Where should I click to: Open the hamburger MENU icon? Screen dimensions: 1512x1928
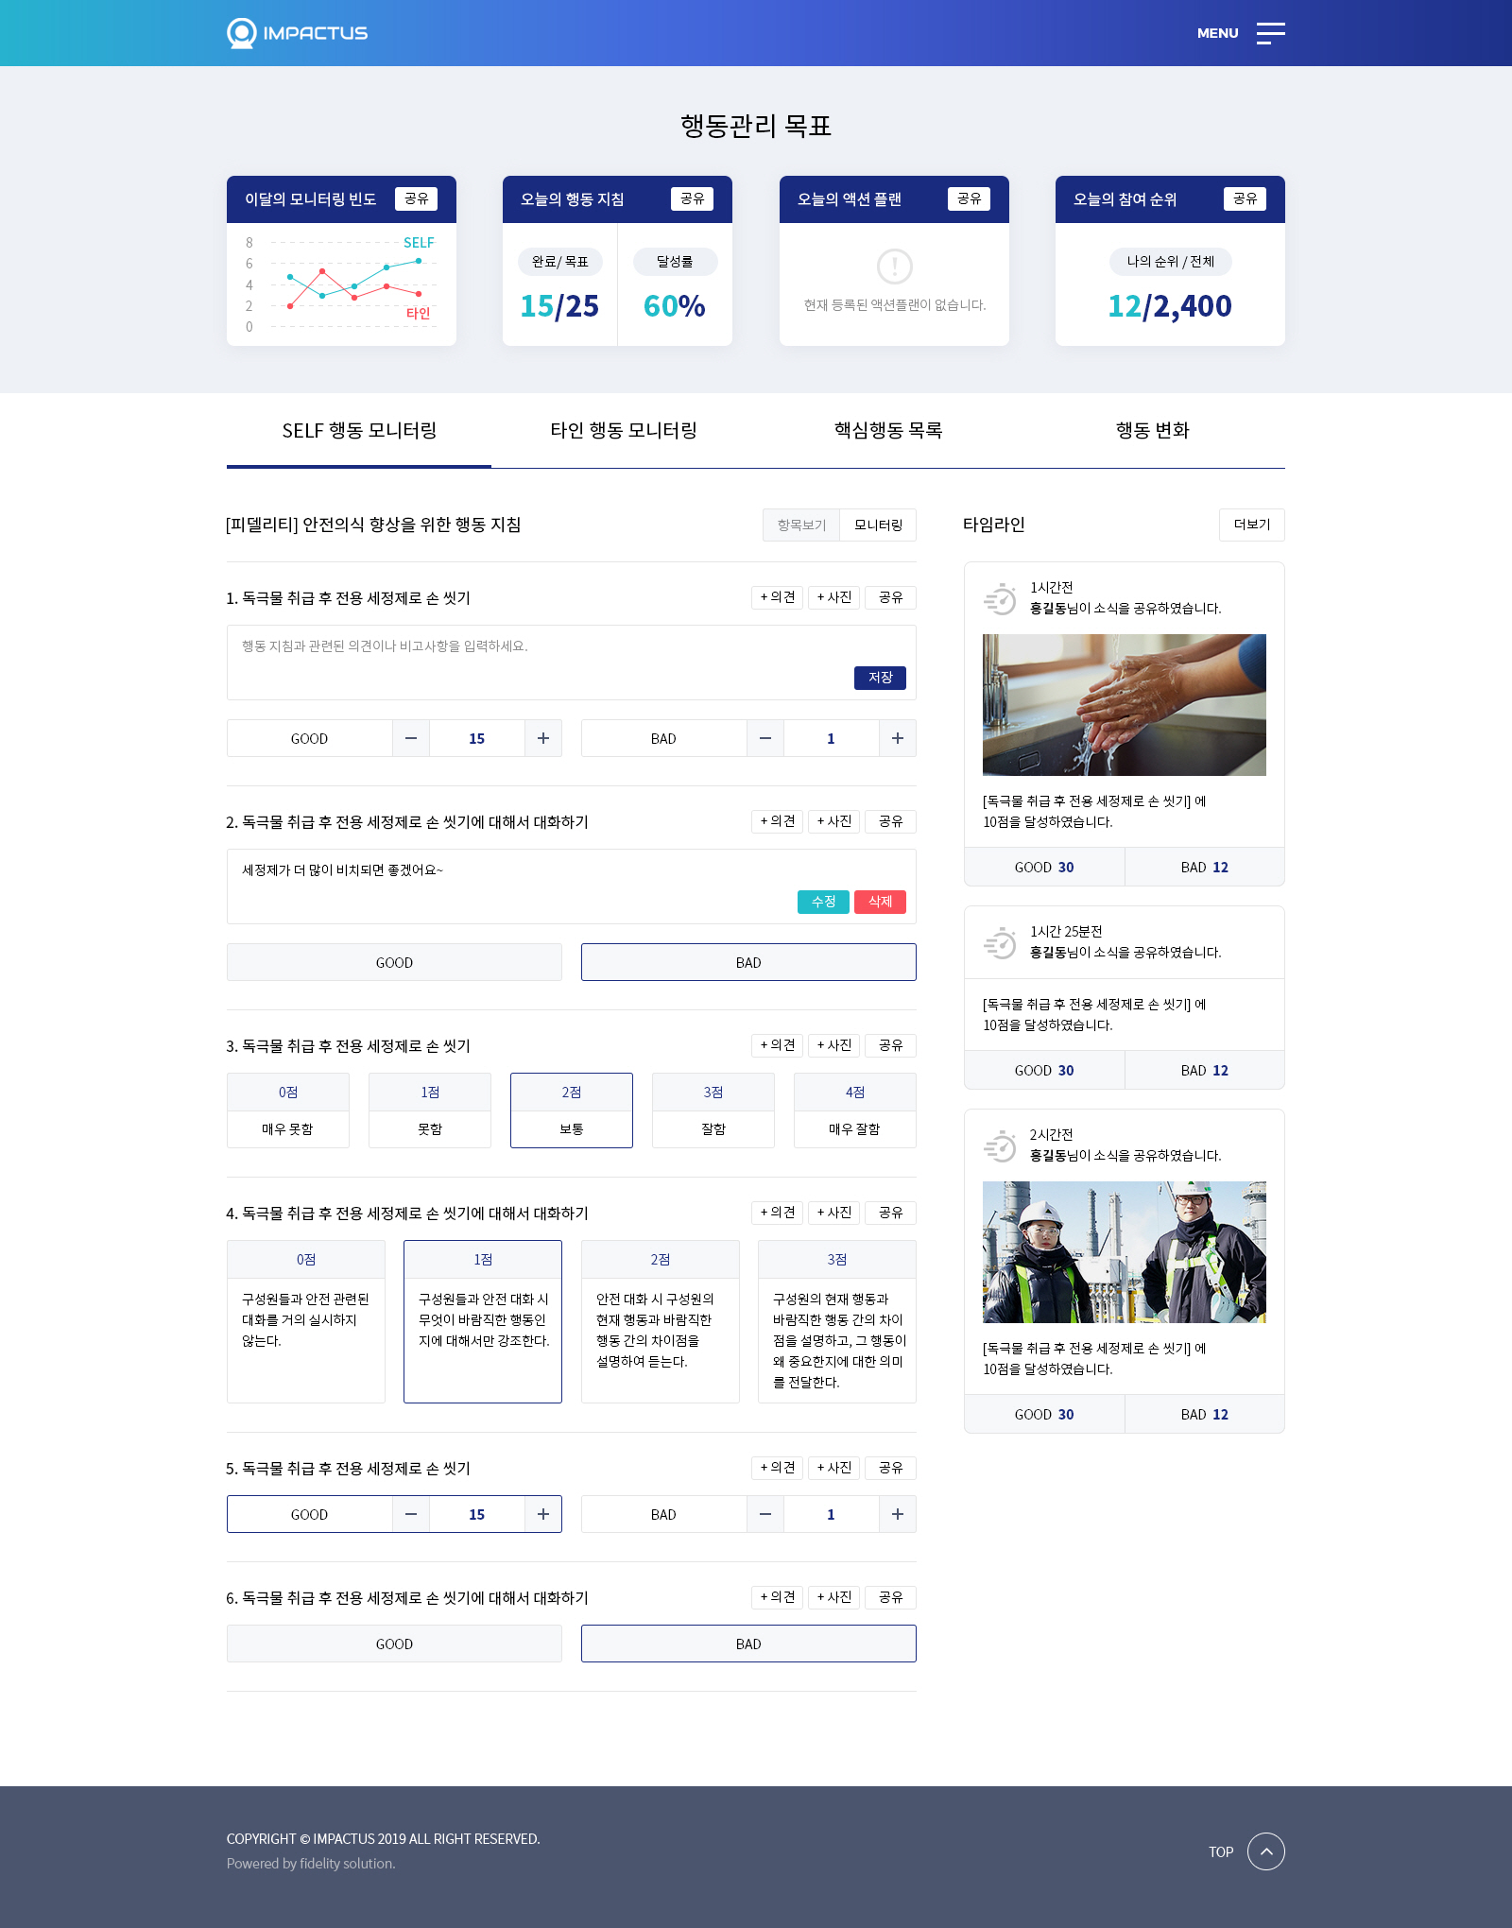pos(1270,33)
